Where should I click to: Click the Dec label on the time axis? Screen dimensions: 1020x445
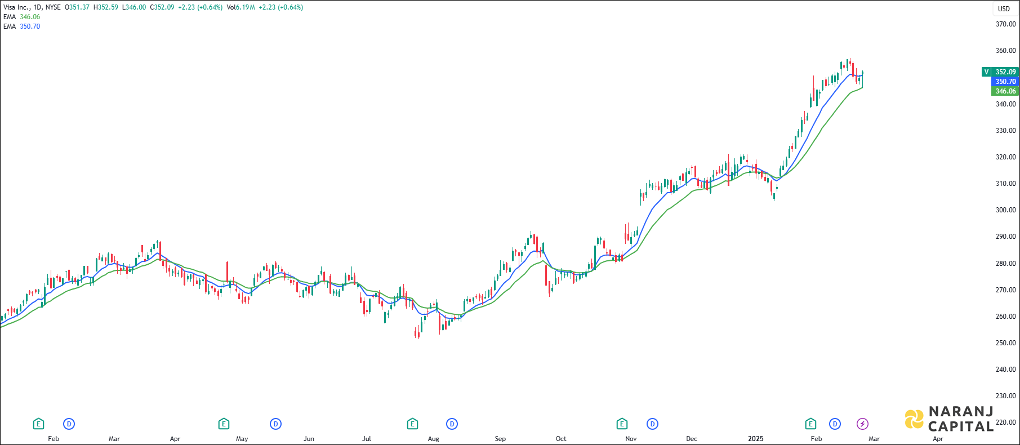(x=692, y=439)
